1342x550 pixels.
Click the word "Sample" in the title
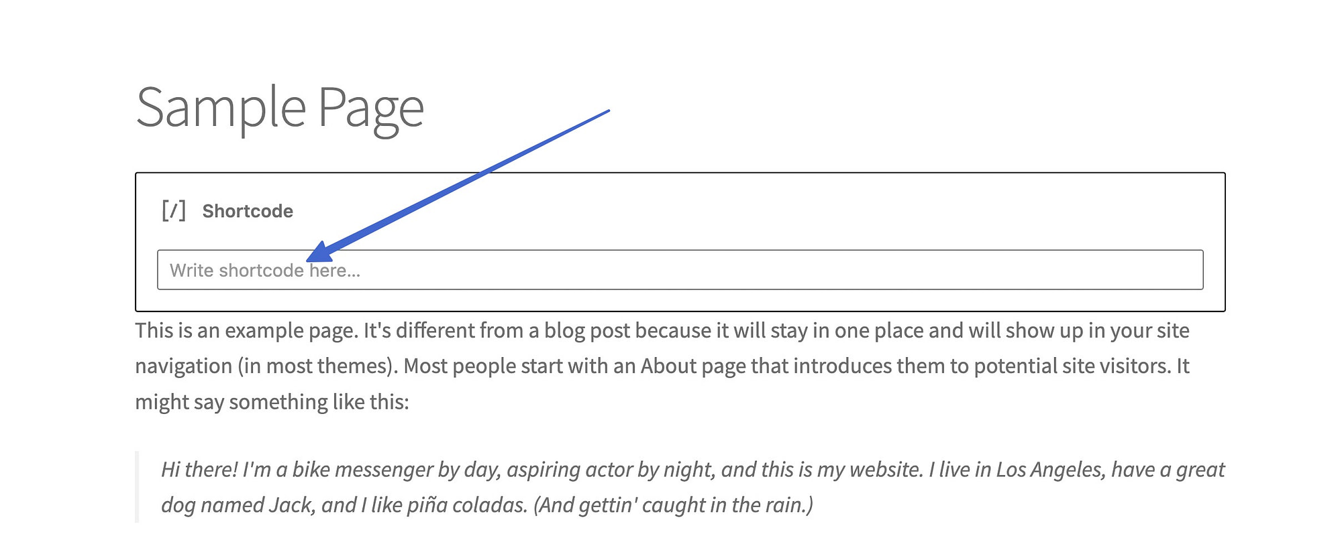point(221,108)
